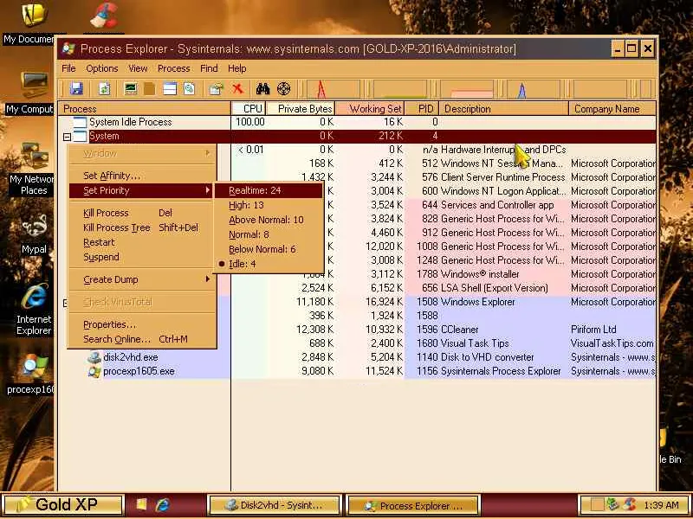Open the Options menu

102,68
